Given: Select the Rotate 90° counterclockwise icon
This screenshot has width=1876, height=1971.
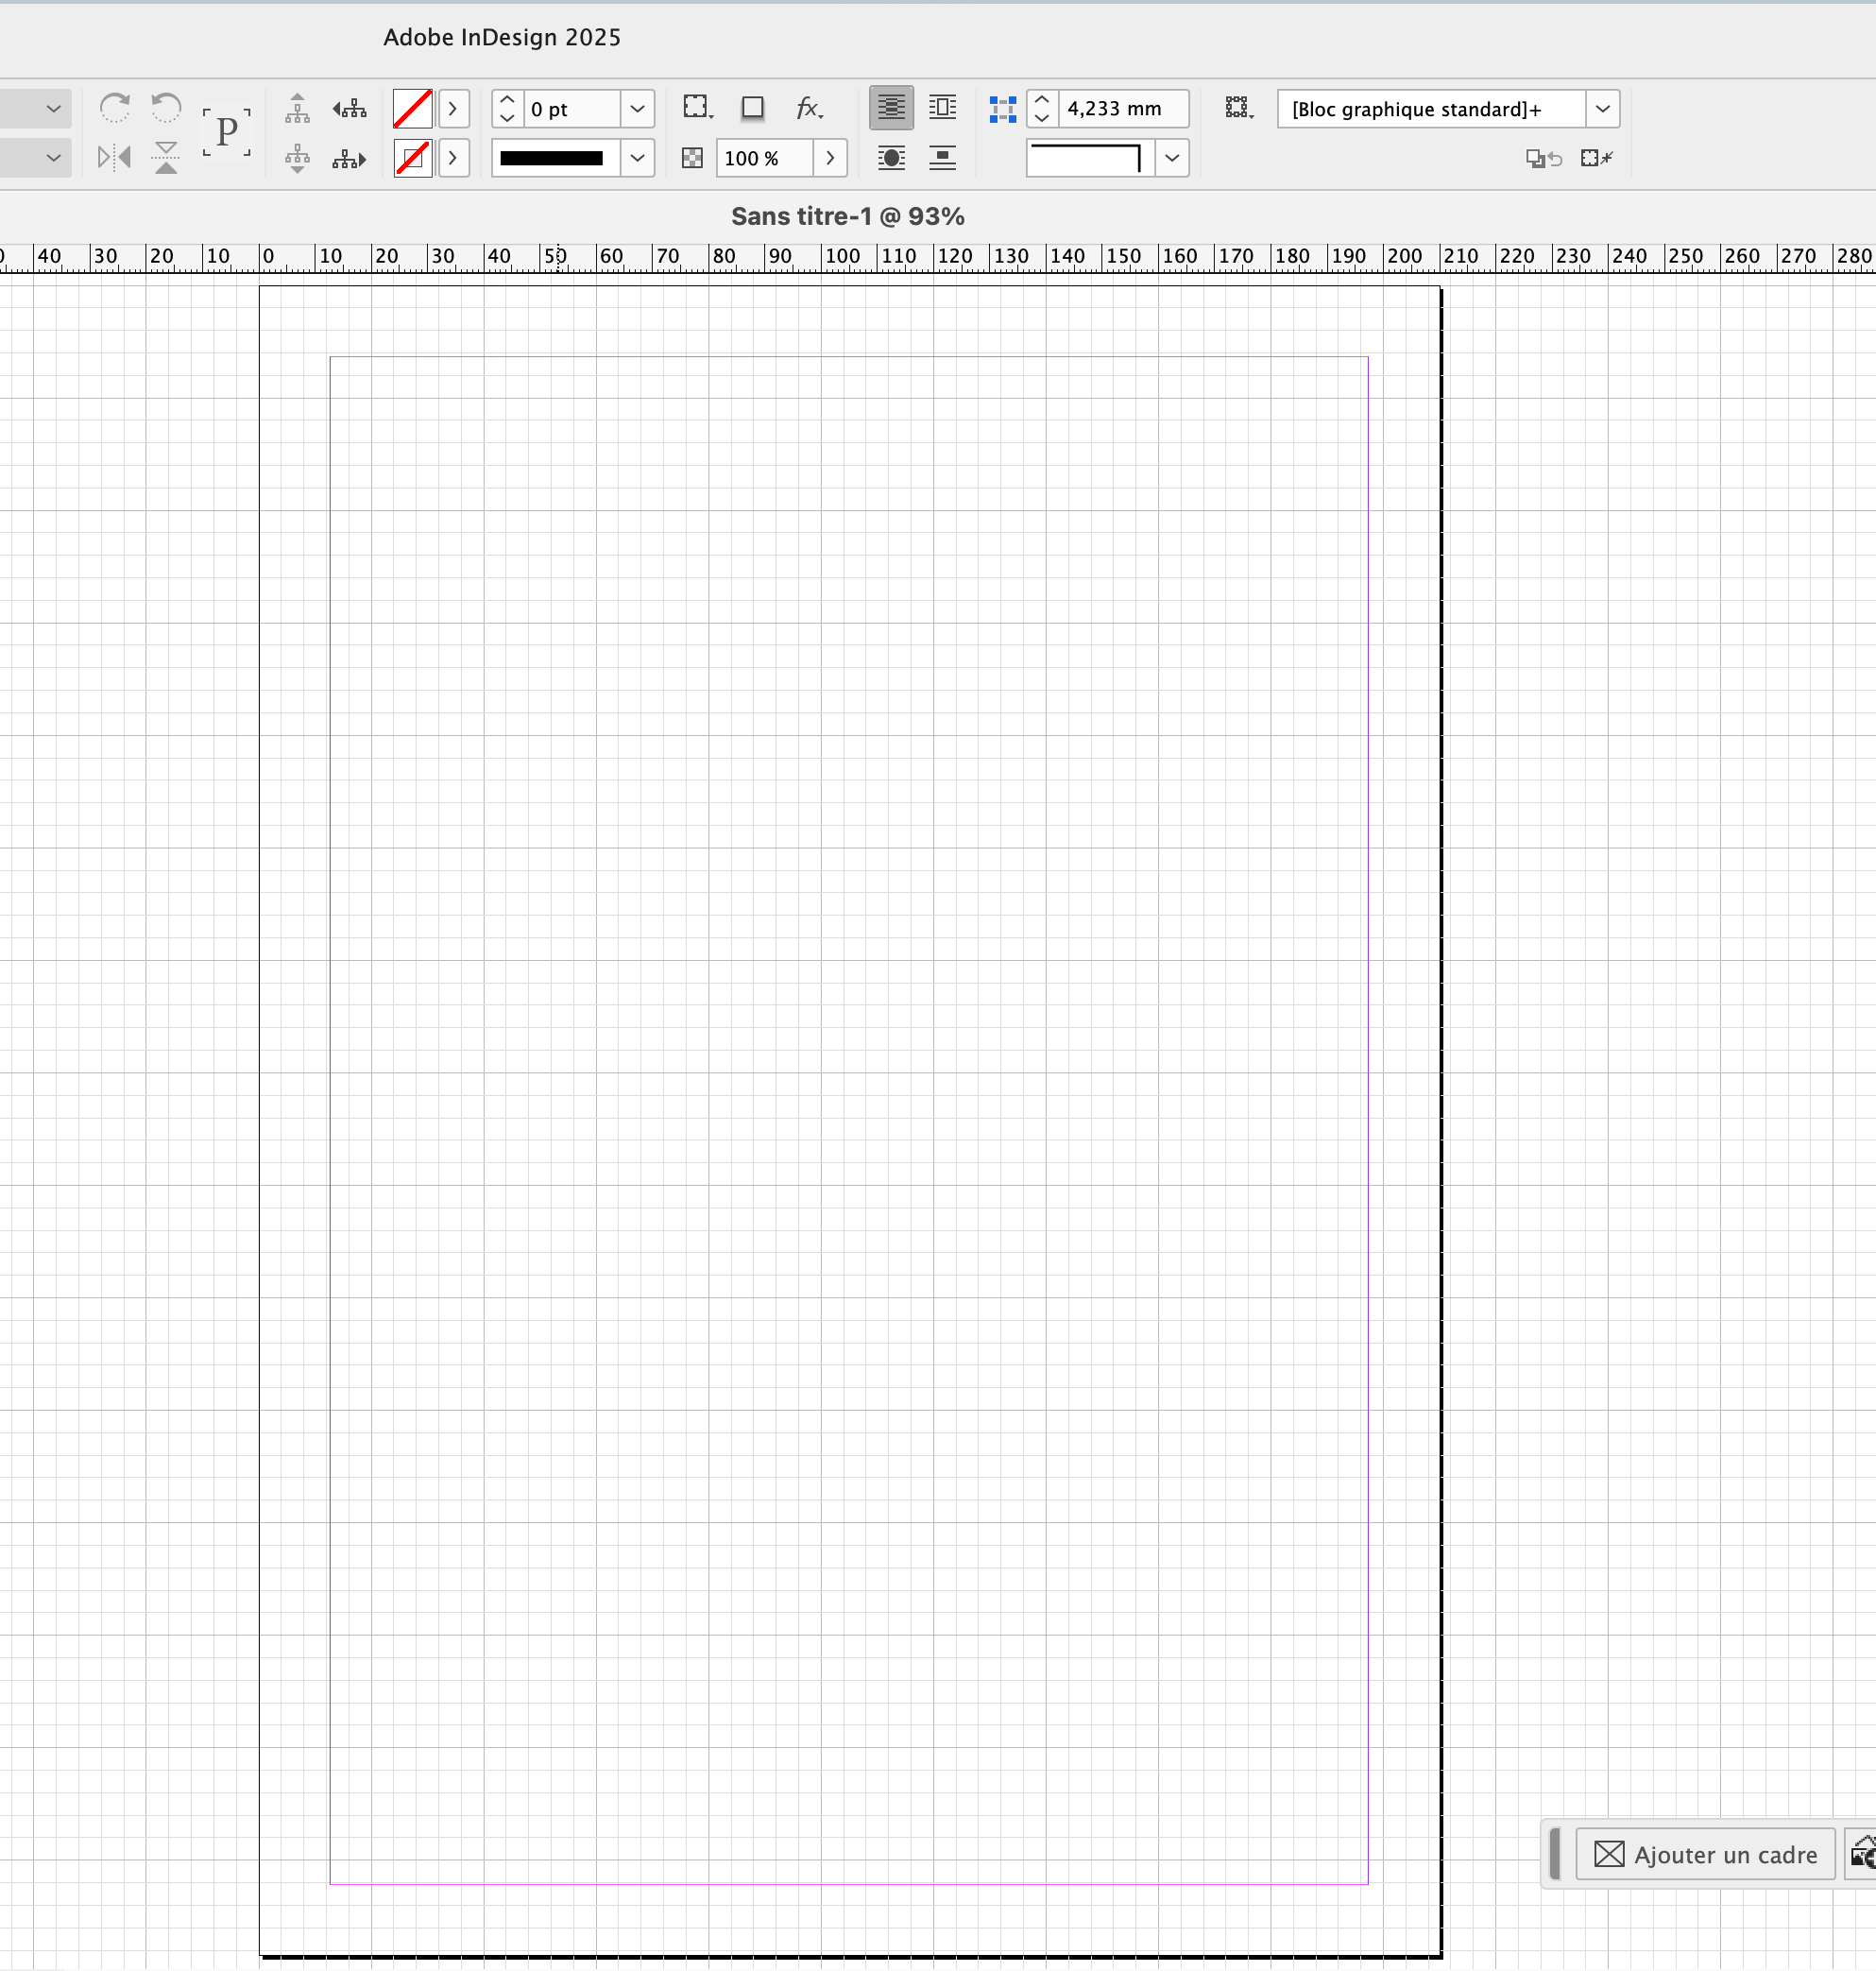Looking at the screenshot, I should (166, 106).
